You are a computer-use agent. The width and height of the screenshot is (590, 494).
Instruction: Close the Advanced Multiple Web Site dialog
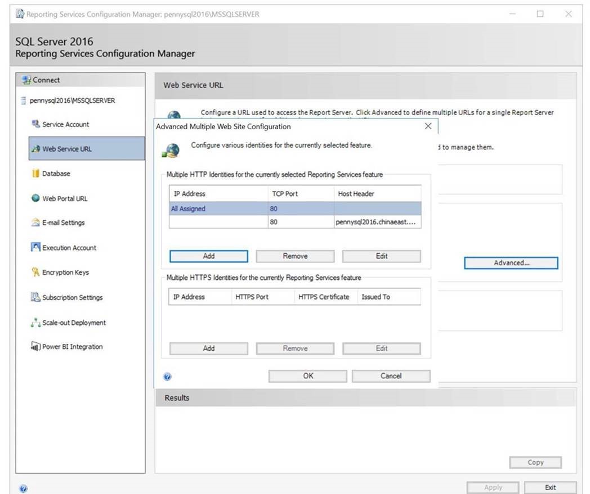point(428,126)
